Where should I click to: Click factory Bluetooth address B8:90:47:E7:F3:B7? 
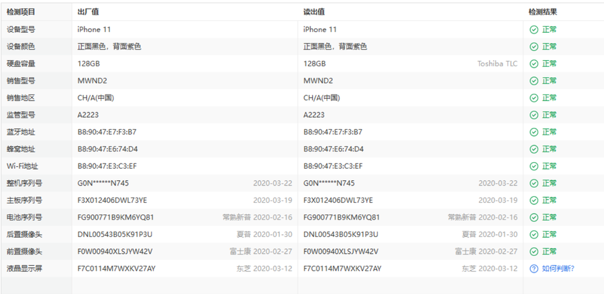[x=107, y=132]
